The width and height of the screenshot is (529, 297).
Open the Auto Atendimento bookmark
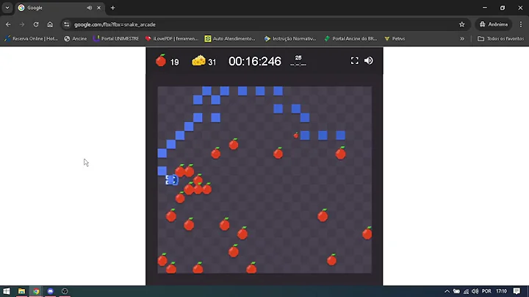230,39
